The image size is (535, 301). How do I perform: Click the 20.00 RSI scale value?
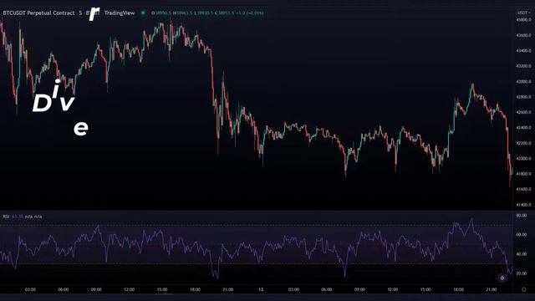522,273
